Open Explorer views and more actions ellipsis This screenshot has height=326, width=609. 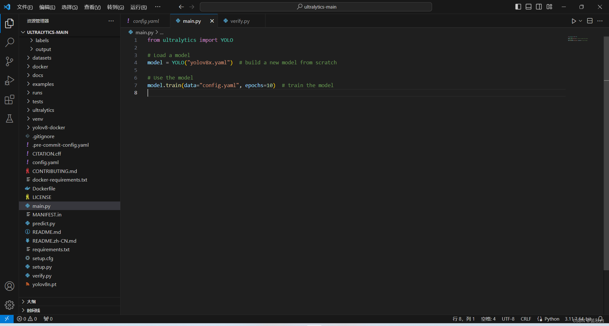[x=111, y=21]
